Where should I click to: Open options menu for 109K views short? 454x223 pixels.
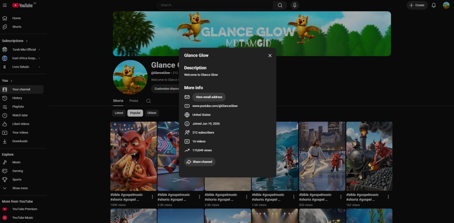[152, 197]
